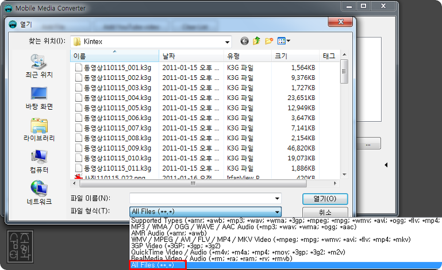442x270 pixels.
Task: Select file 동영상110115_011.k3g
Action: tap(118, 168)
